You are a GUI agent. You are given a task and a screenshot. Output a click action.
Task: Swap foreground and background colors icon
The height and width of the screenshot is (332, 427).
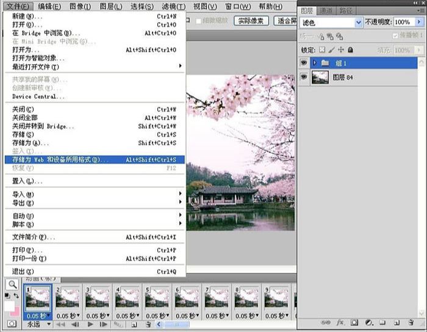point(16,295)
